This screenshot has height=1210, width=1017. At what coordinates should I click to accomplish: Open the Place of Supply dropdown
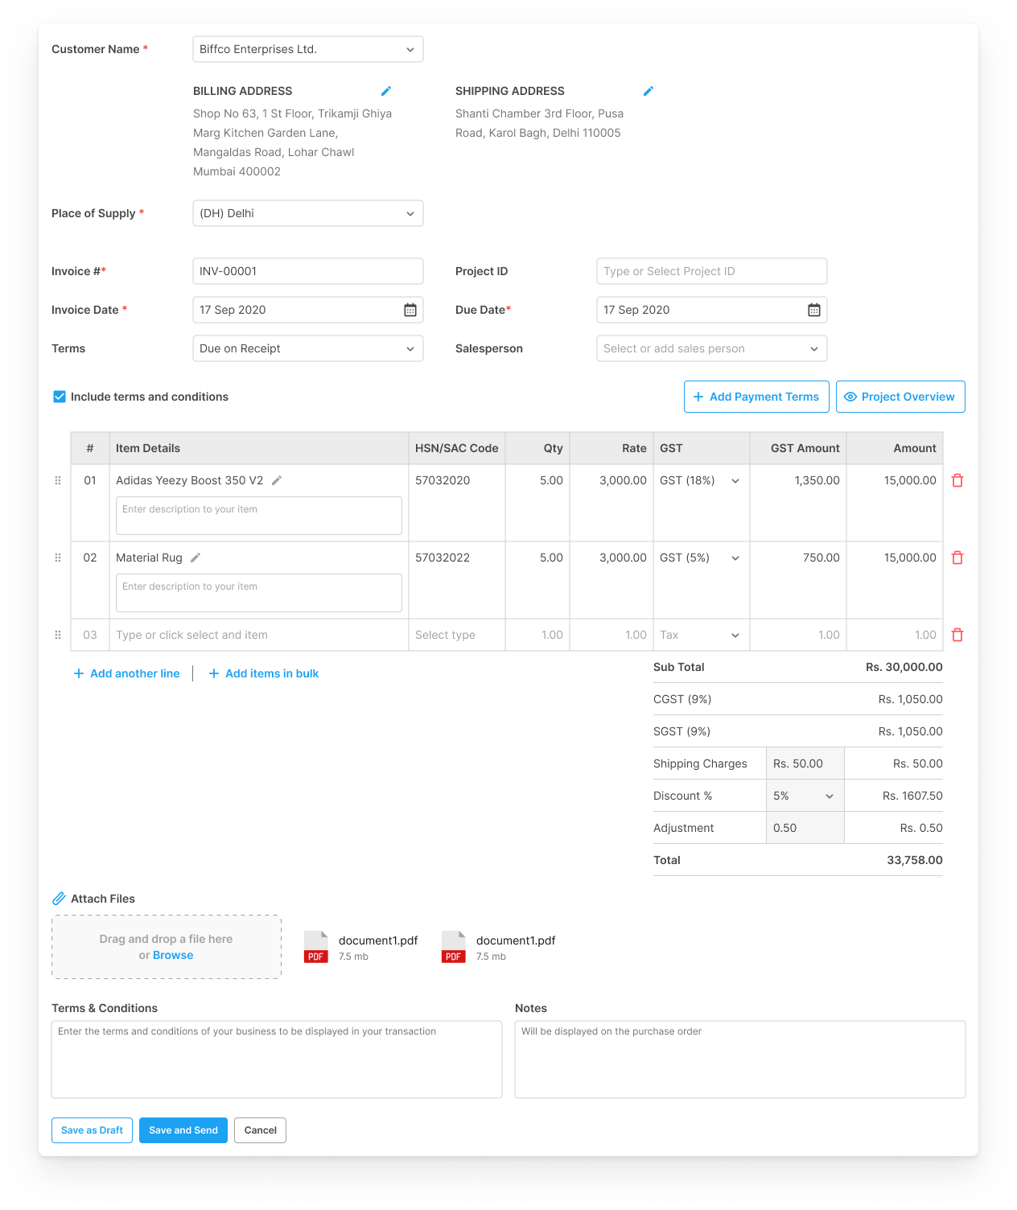point(308,213)
